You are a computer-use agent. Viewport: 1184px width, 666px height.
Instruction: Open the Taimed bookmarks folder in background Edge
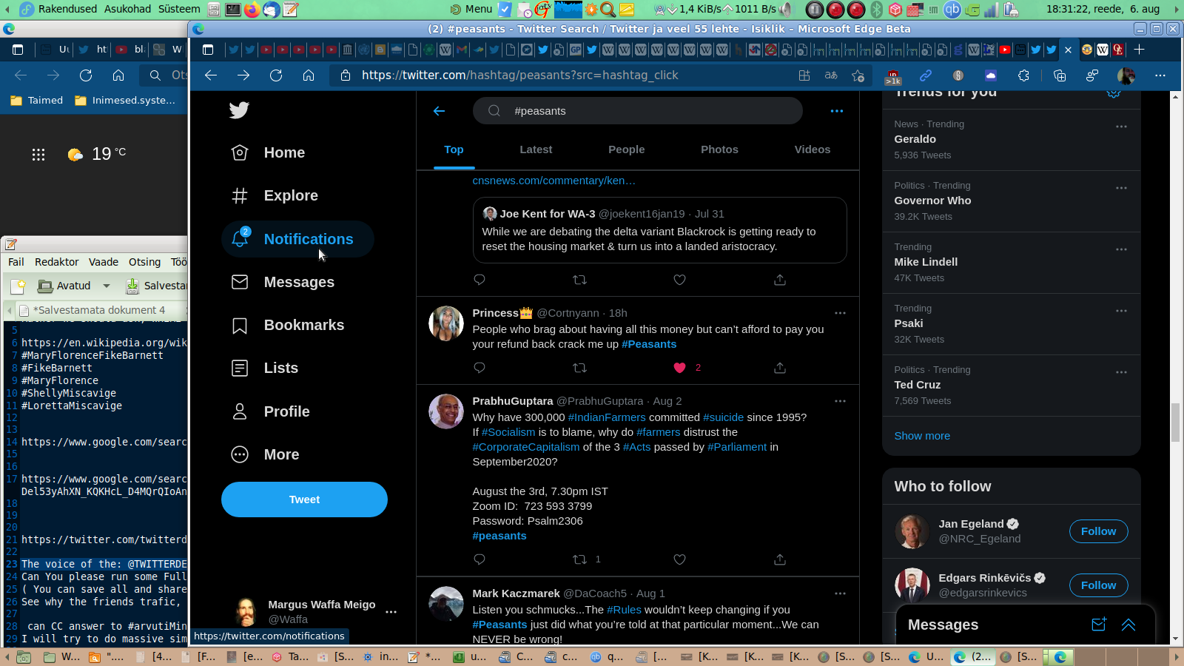(x=37, y=101)
